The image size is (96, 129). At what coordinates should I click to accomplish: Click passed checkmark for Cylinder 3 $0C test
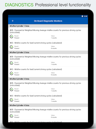[11, 100]
